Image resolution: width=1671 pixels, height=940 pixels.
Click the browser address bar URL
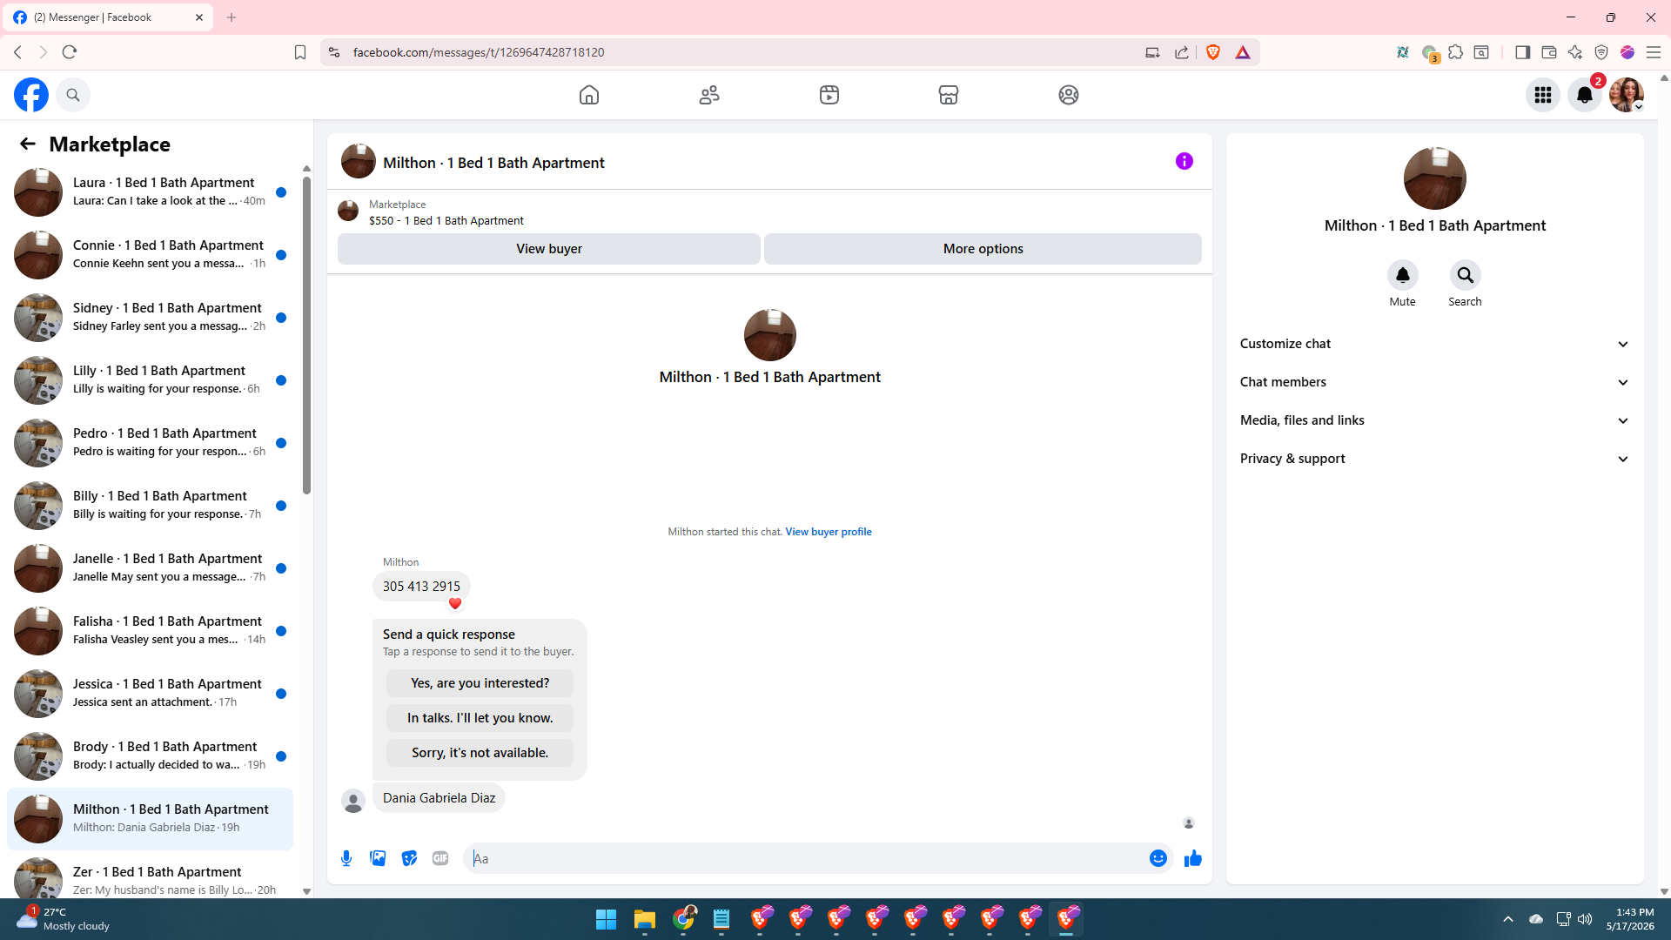pyautogui.click(x=479, y=52)
